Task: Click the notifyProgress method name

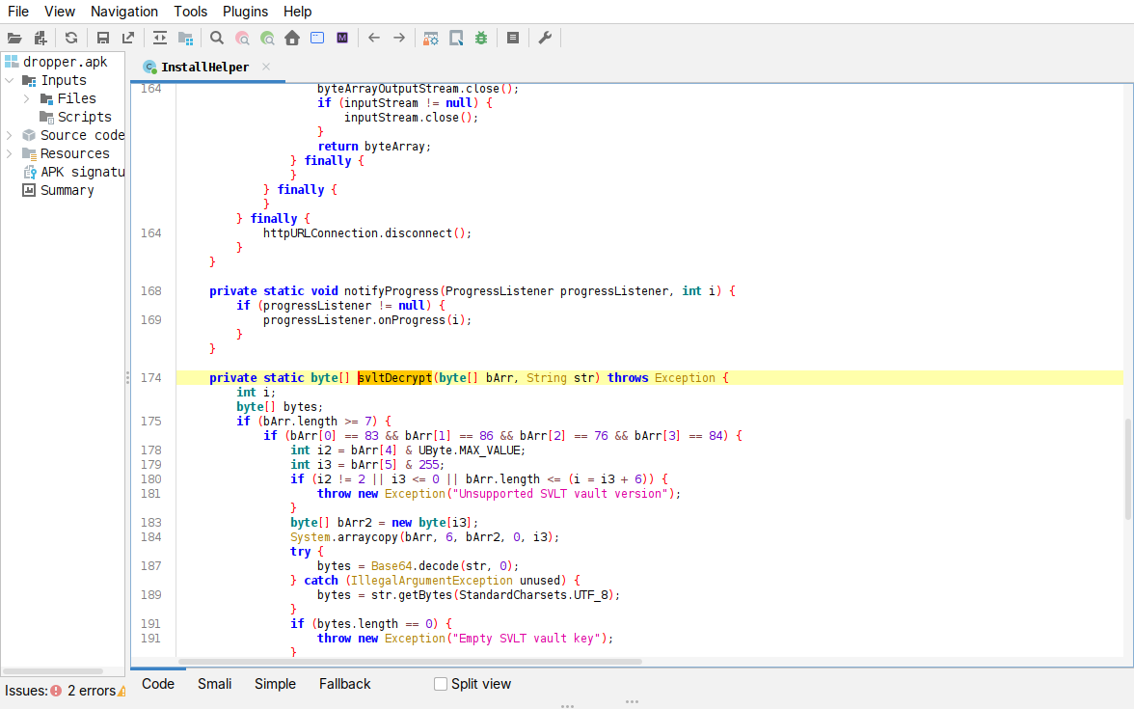Action: pos(391,291)
